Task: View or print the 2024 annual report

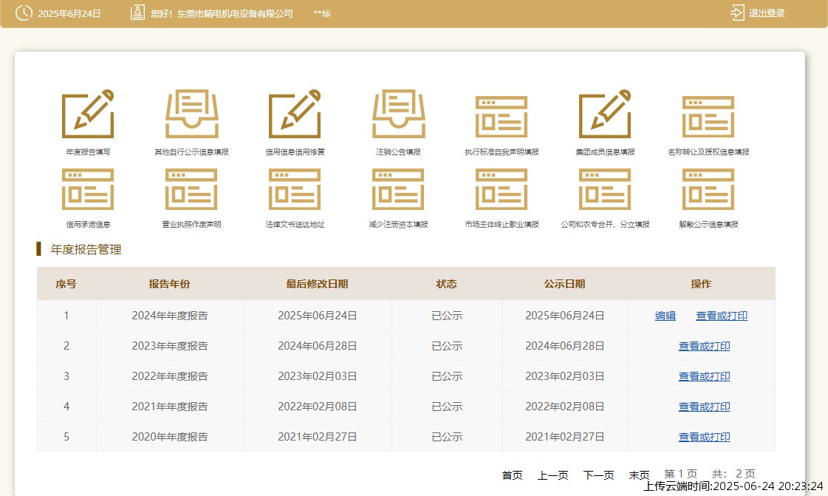Action: [722, 316]
